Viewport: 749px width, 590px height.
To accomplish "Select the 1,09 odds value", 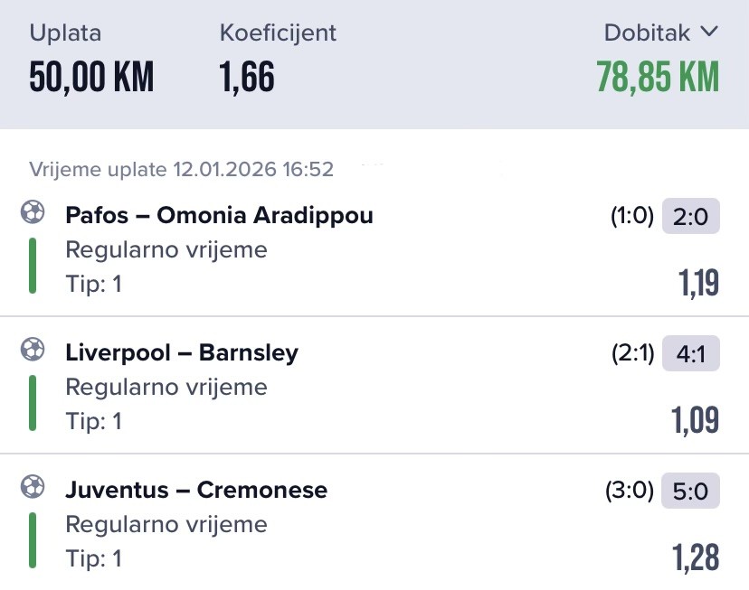I will [695, 420].
